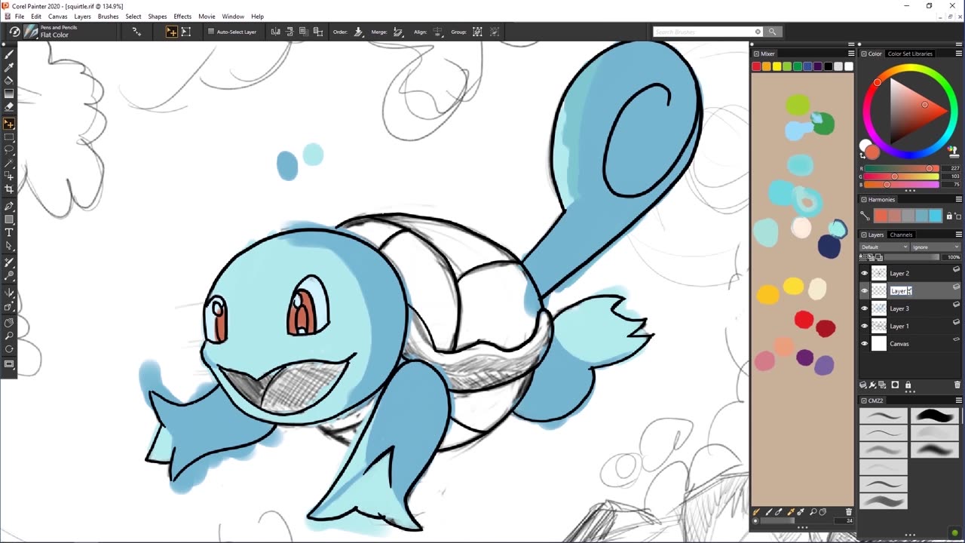Viewport: 965px width, 543px height.
Task: Hide Layer 1 with its eye icon
Action: point(865,326)
